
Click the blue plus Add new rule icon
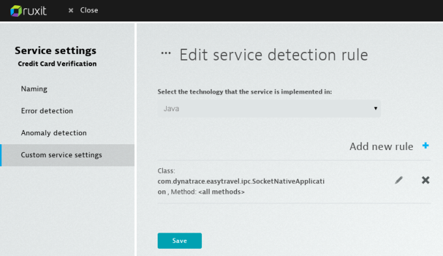click(425, 146)
